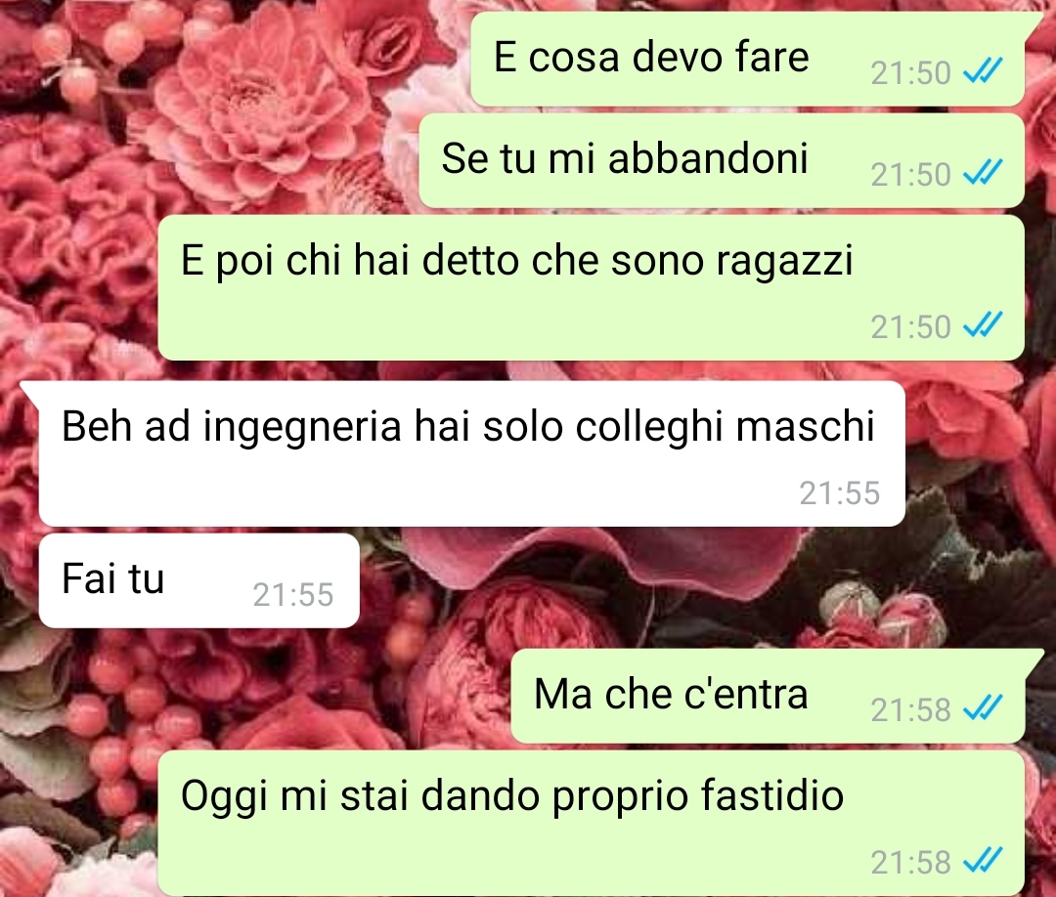Select the received 'Fai tu' message

pyautogui.click(x=199, y=580)
